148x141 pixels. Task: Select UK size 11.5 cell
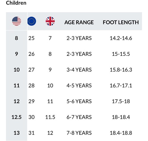(50, 117)
